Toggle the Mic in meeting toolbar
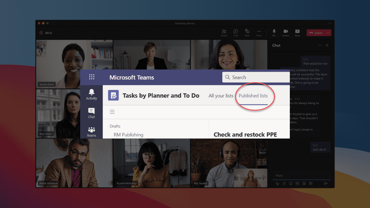This screenshot has height=208, width=370. click(x=274, y=33)
